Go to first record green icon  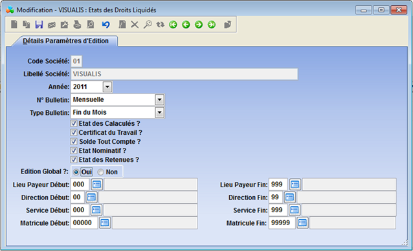click(x=173, y=25)
